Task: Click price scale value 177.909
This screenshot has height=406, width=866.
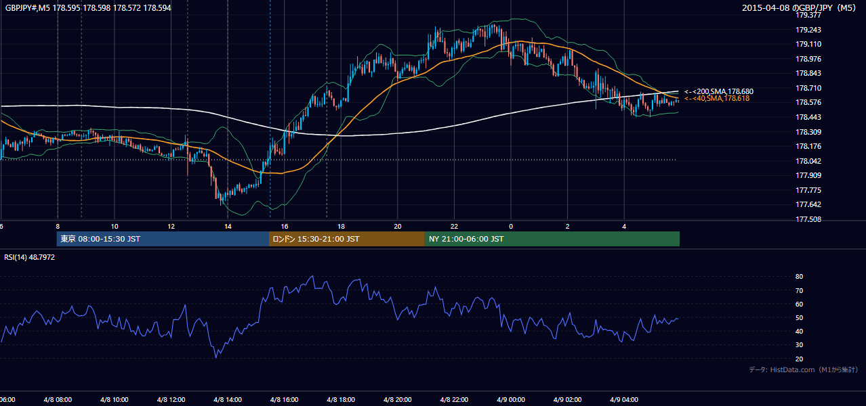Action: (x=808, y=176)
